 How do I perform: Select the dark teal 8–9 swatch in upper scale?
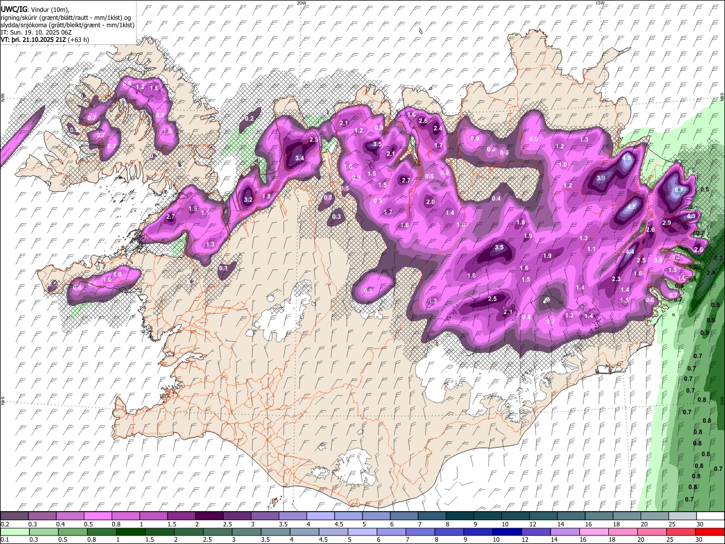[x=460, y=516]
